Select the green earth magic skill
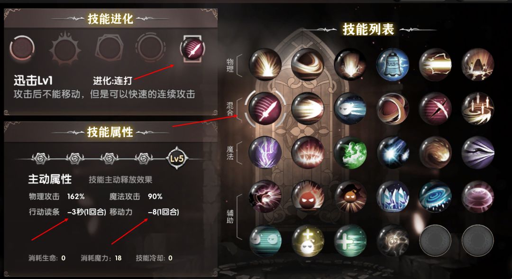Viewport: 512px width, 279px height. coord(350,153)
